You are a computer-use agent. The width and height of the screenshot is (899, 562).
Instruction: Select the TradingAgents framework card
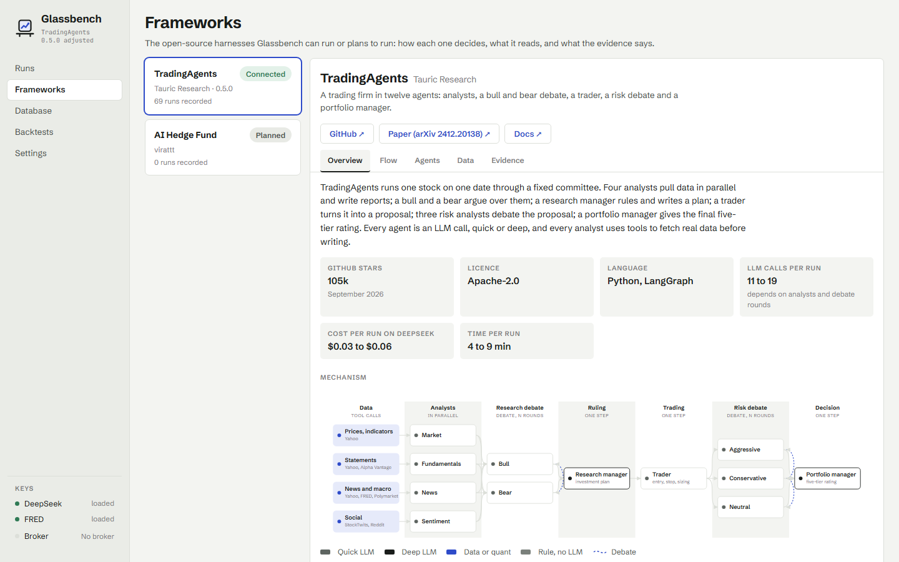[x=223, y=86]
